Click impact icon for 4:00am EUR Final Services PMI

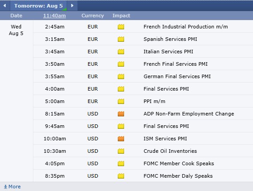pyautogui.click(x=121, y=89)
